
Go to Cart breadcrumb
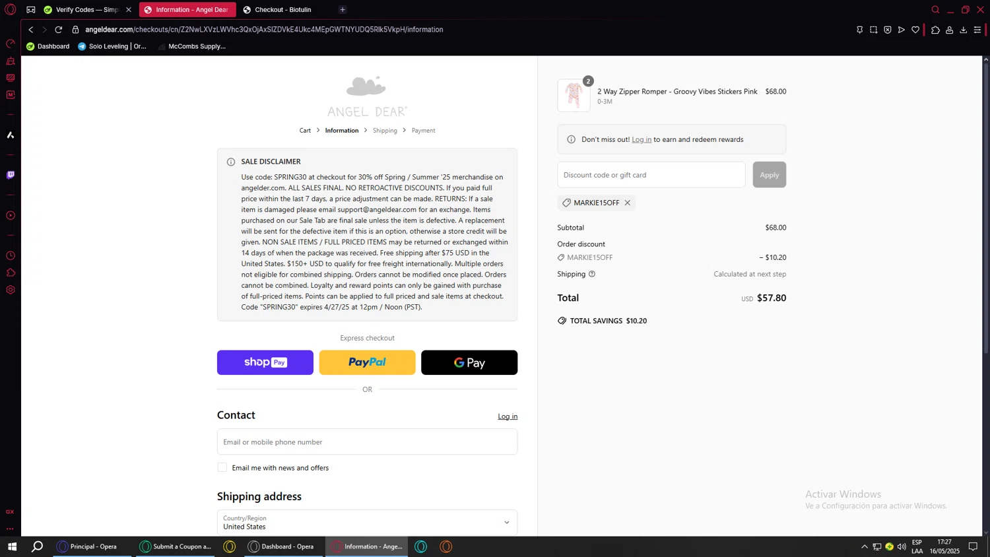(305, 131)
